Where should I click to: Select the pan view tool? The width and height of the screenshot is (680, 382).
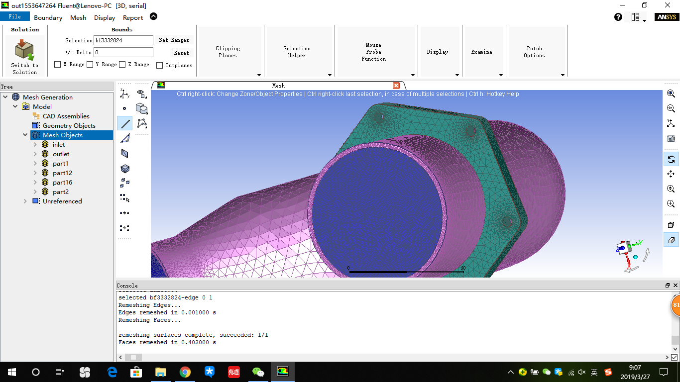click(x=671, y=174)
